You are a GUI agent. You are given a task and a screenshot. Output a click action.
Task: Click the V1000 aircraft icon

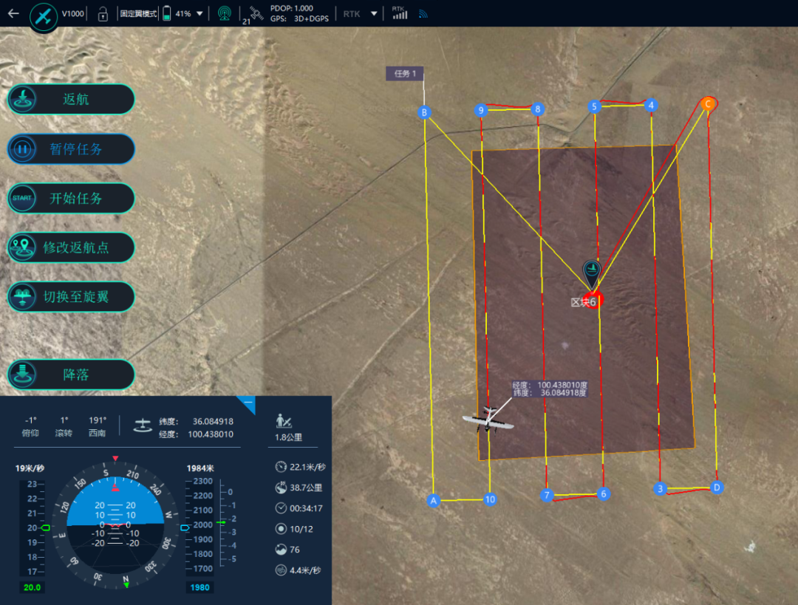[x=44, y=16]
